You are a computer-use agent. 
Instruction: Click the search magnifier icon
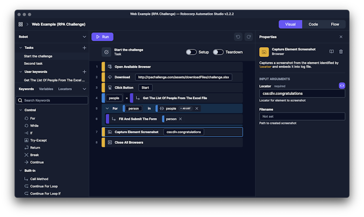tap(20, 100)
